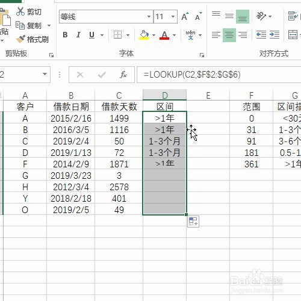The width and height of the screenshot is (301, 301).
Task: Click cell containing 2578
Action: [x=119, y=187]
